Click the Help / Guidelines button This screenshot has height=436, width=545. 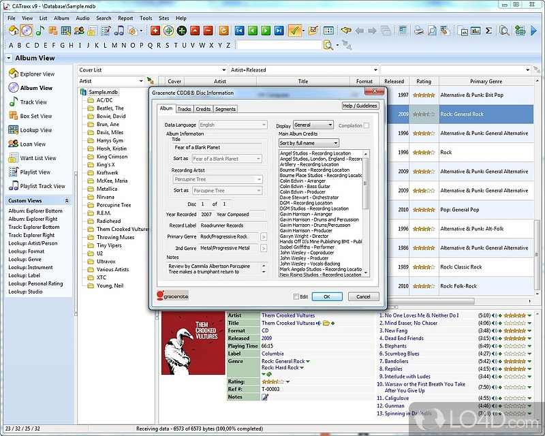[x=360, y=106]
